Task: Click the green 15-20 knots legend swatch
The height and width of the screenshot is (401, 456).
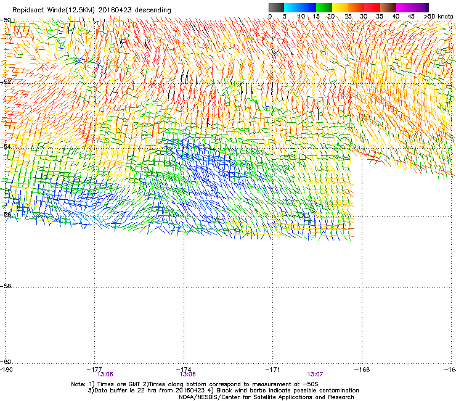Action: coord(324,7)
